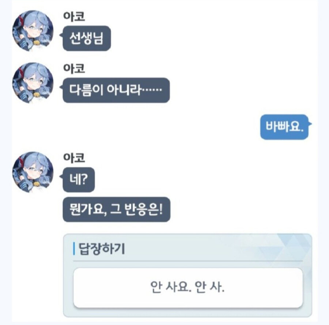Tap the blue 바빠요. sent message
The height and width of the screenshot is (325, 329).
(284, 127)
